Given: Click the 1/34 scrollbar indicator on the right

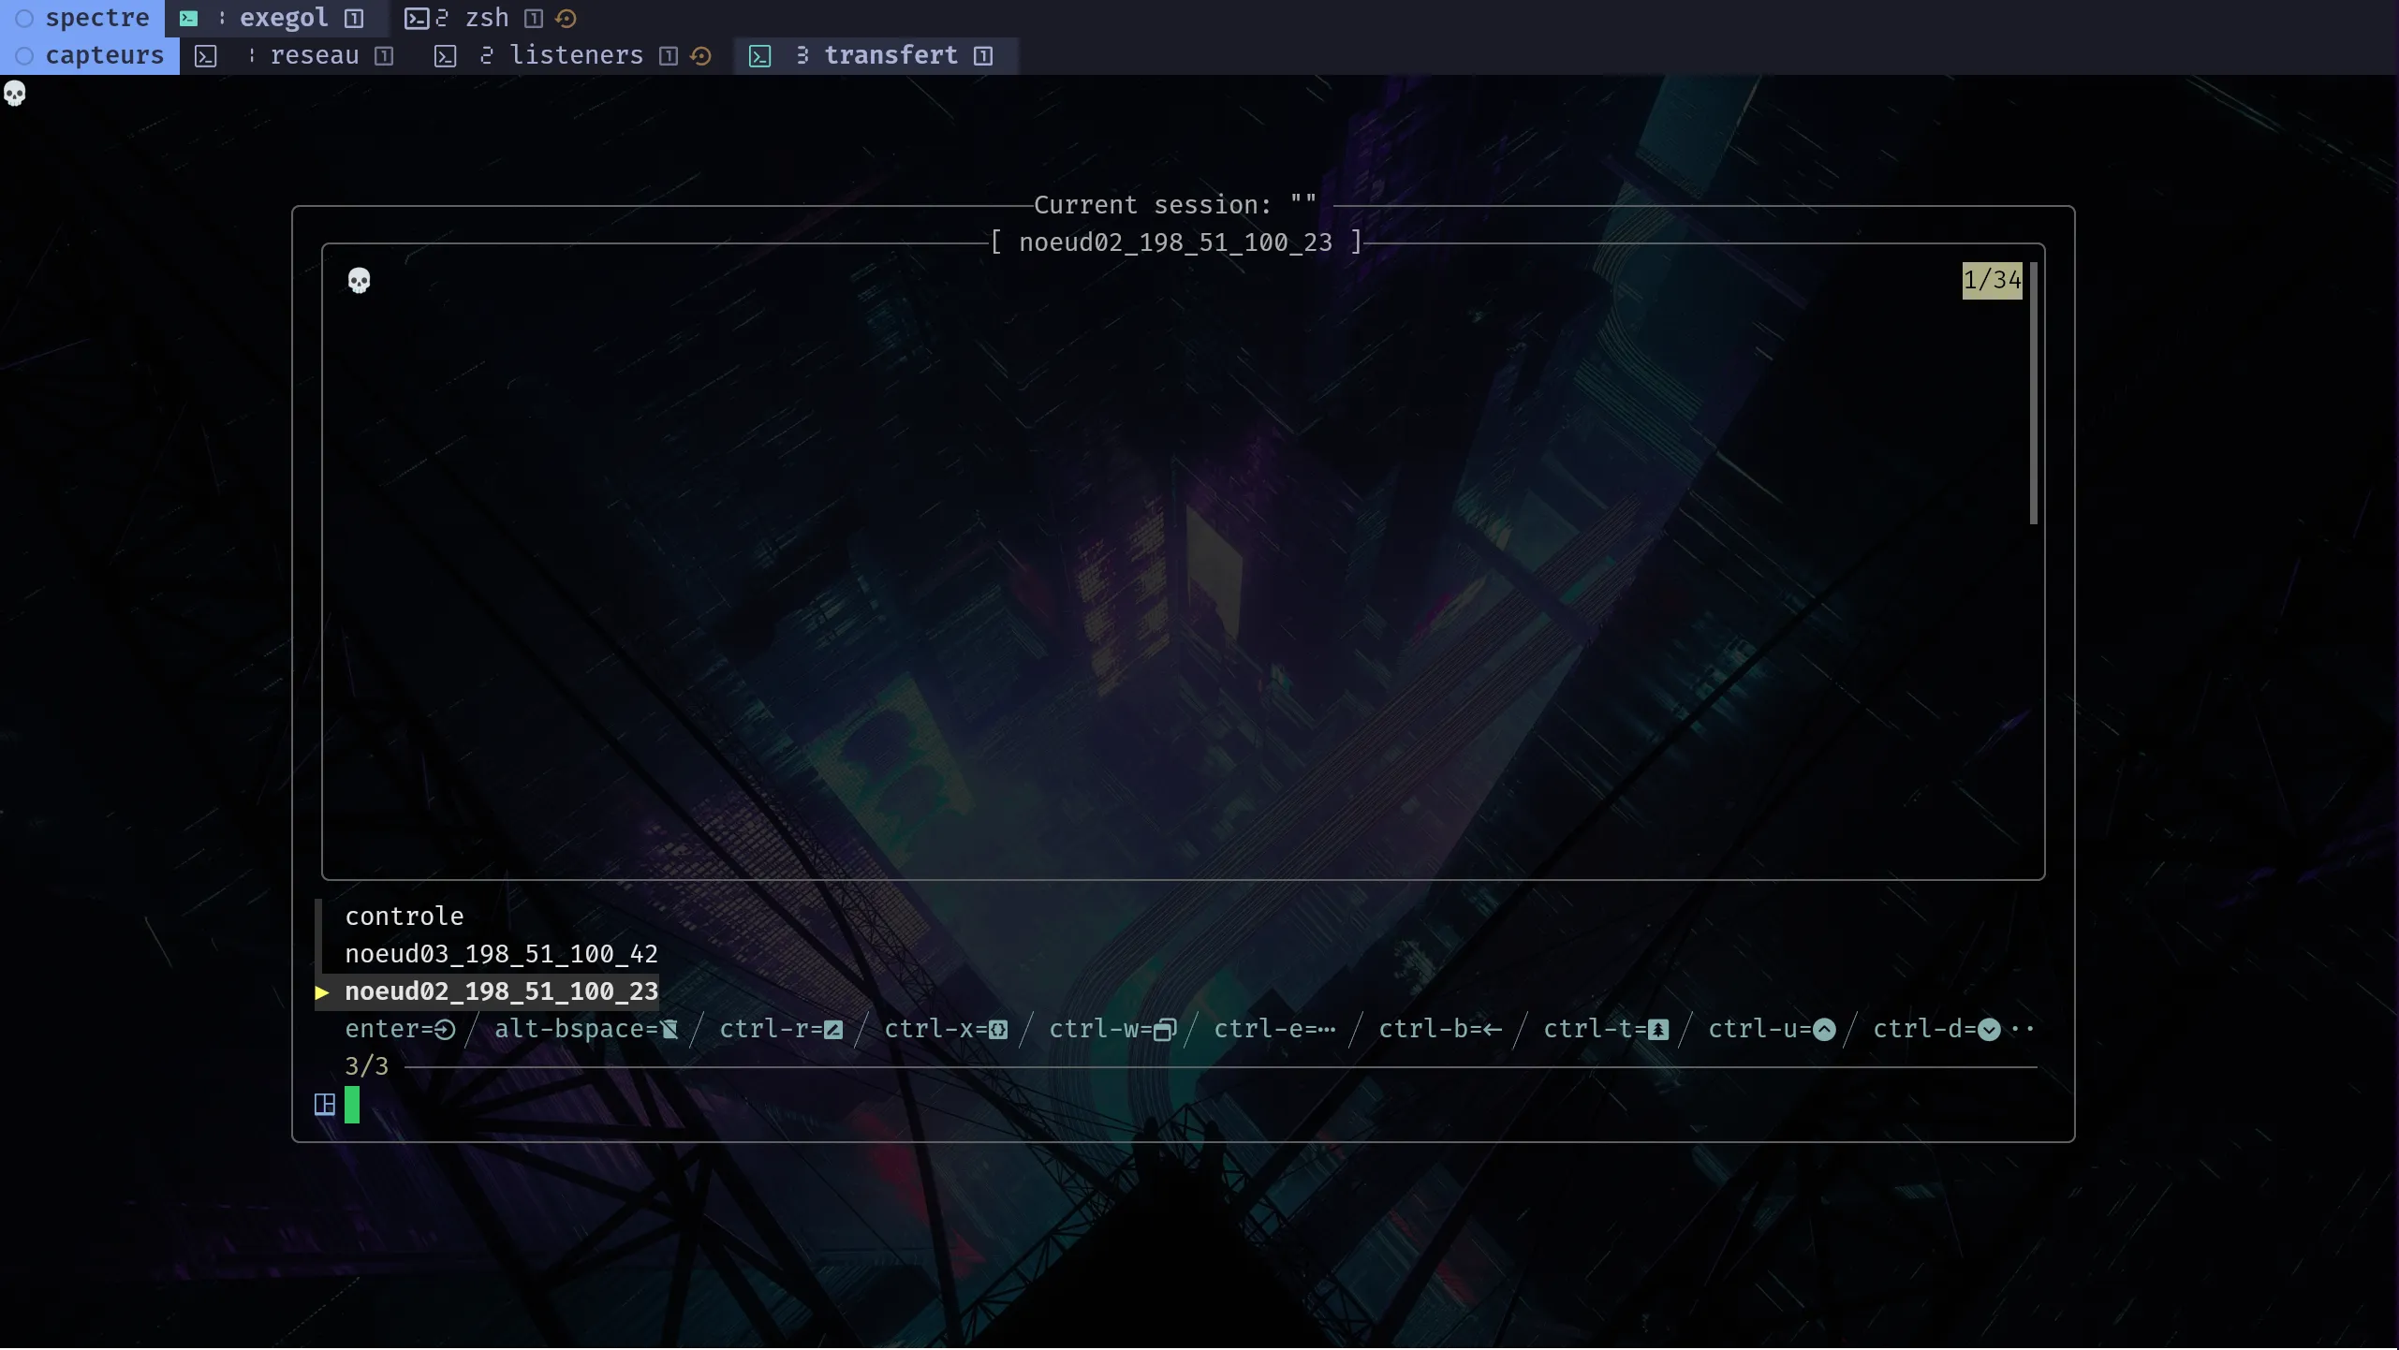Looking at the screenshot, I should click(x=1991, y=279).
